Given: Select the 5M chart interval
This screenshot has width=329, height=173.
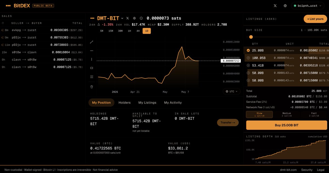Looking at the screenshot, I should coord(101,31).
